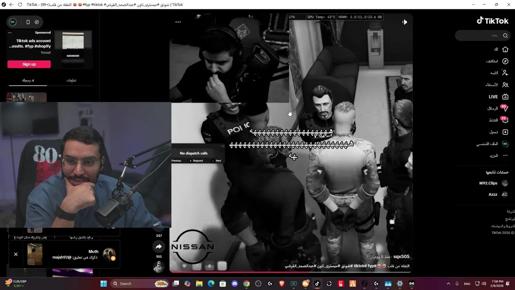Click the share arrow button beside video
Viewport: 515px width, 290px height.
159,246
